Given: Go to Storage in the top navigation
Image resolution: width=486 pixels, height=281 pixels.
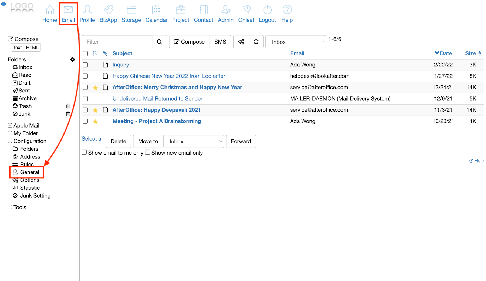Looking at the screenshot, I should point(131,14).
